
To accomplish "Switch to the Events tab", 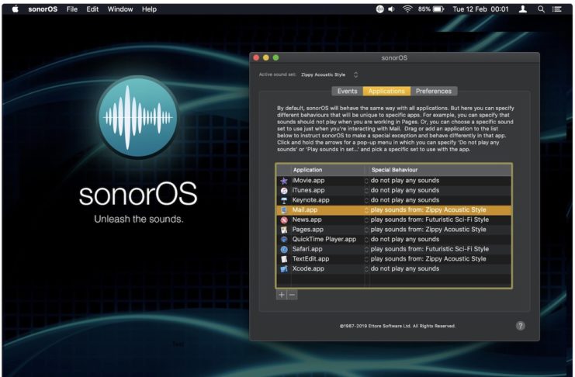I will tap(348, 91).
